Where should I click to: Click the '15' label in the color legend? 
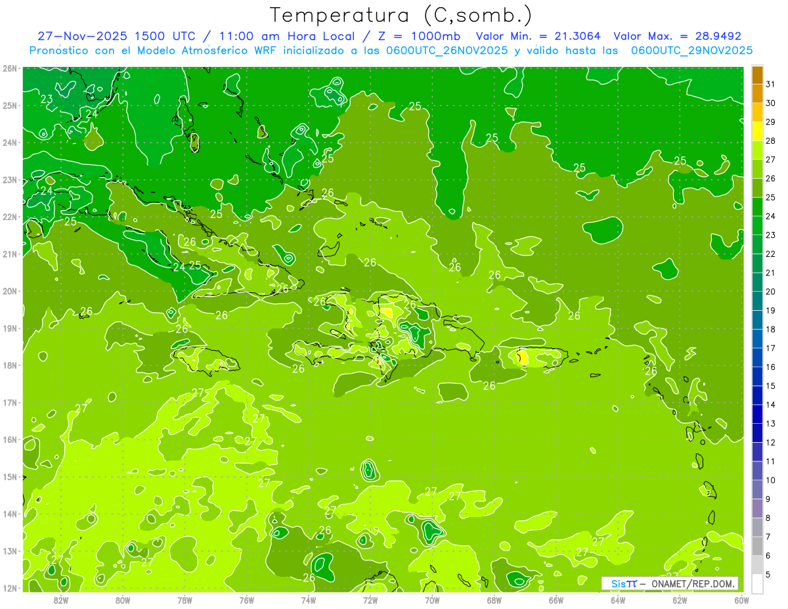[771, 386]
